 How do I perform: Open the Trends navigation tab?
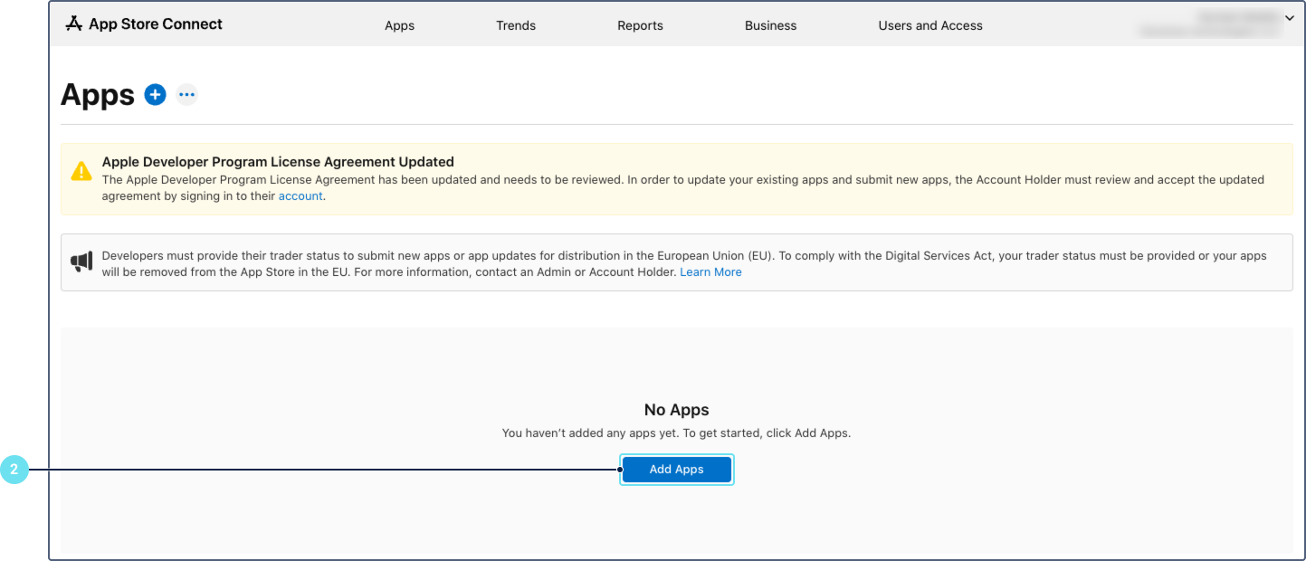click(516, 25)
